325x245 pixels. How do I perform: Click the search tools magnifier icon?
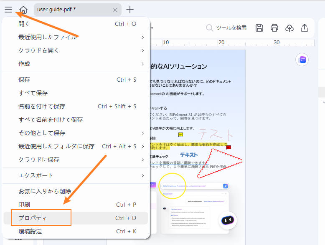(x=209, y=28)
